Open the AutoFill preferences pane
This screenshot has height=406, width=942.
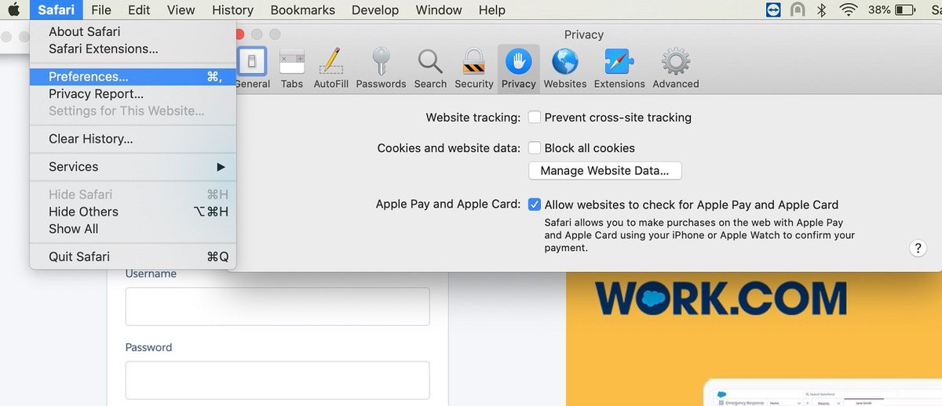click(330, 67)
